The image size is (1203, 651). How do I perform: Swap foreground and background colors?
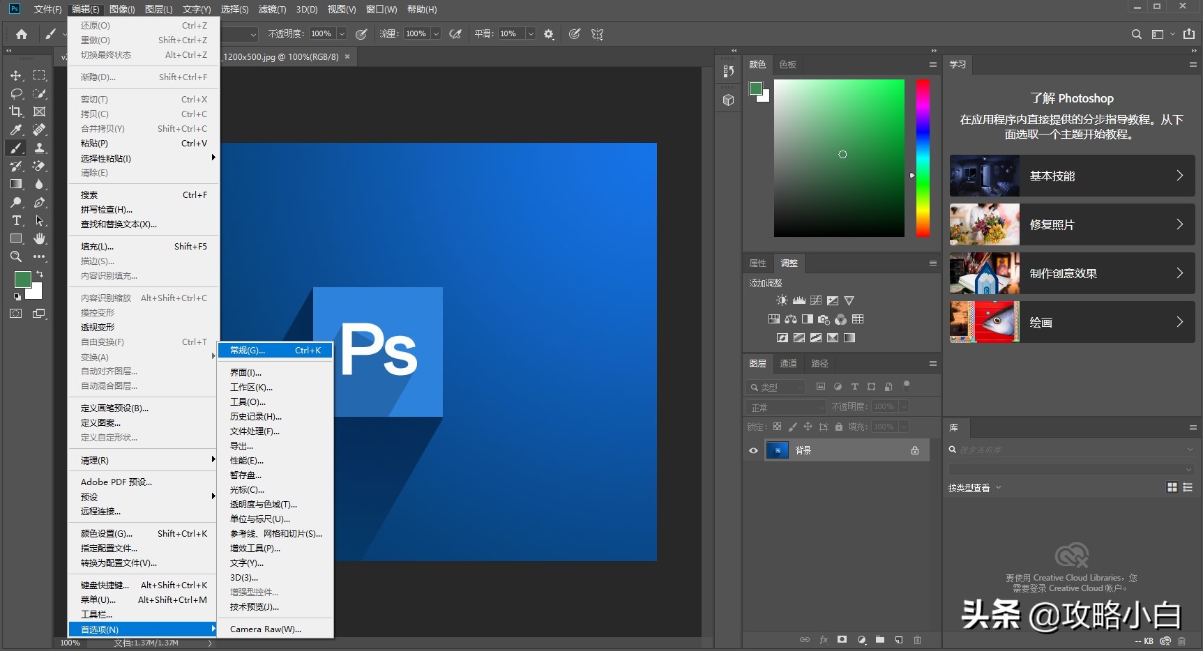point(40,274)
